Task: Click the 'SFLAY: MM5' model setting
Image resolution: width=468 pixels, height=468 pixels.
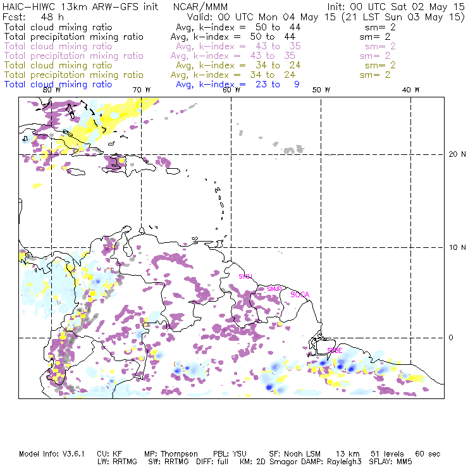Action: pyautogui.click(x=390, y=462)
